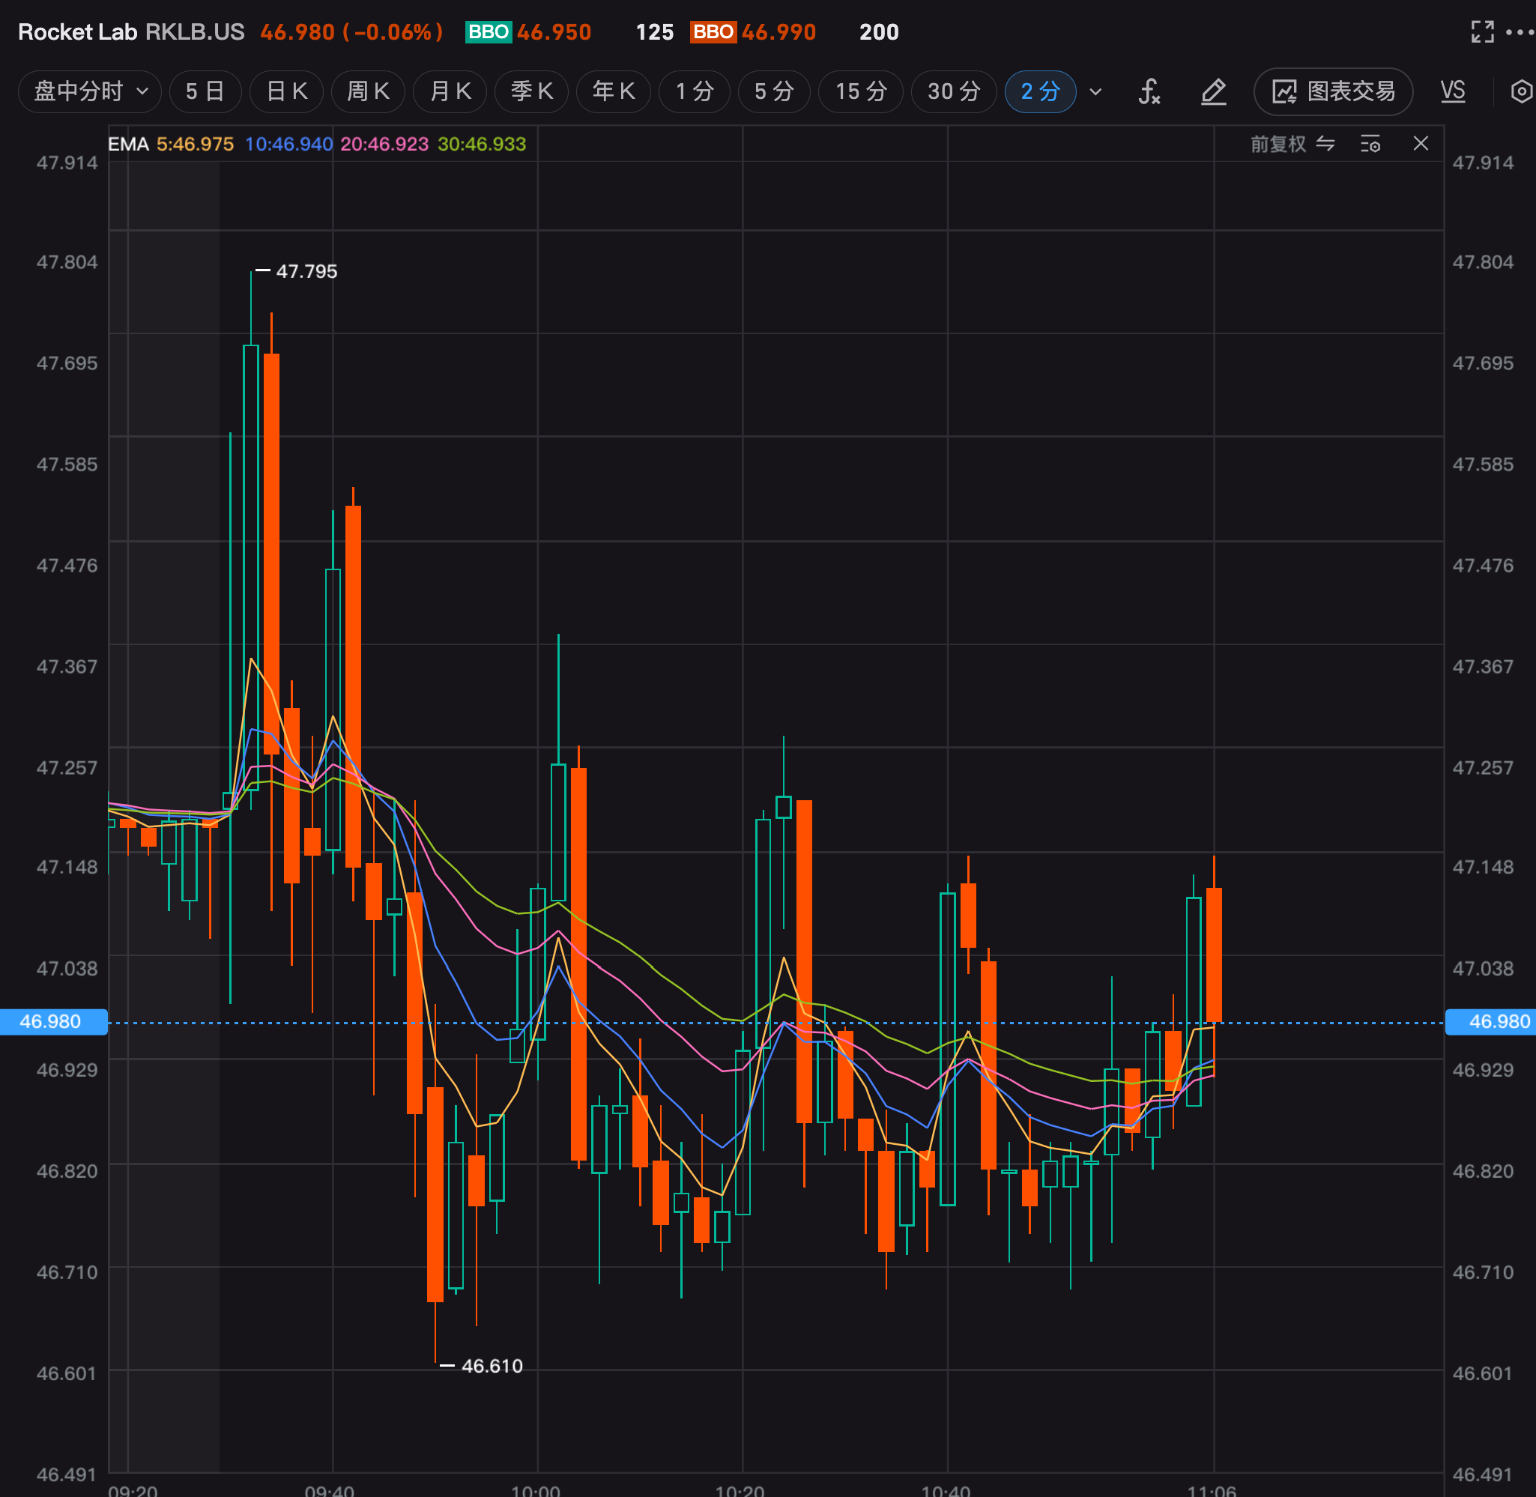Select the pencil drawing tool
Image resolution: width=1536 pixels, height=1497 pixels.
click(1214, 91)
